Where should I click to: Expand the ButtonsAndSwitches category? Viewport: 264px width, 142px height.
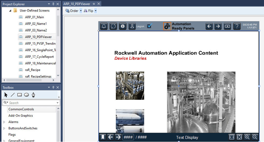tap(4, 128)
